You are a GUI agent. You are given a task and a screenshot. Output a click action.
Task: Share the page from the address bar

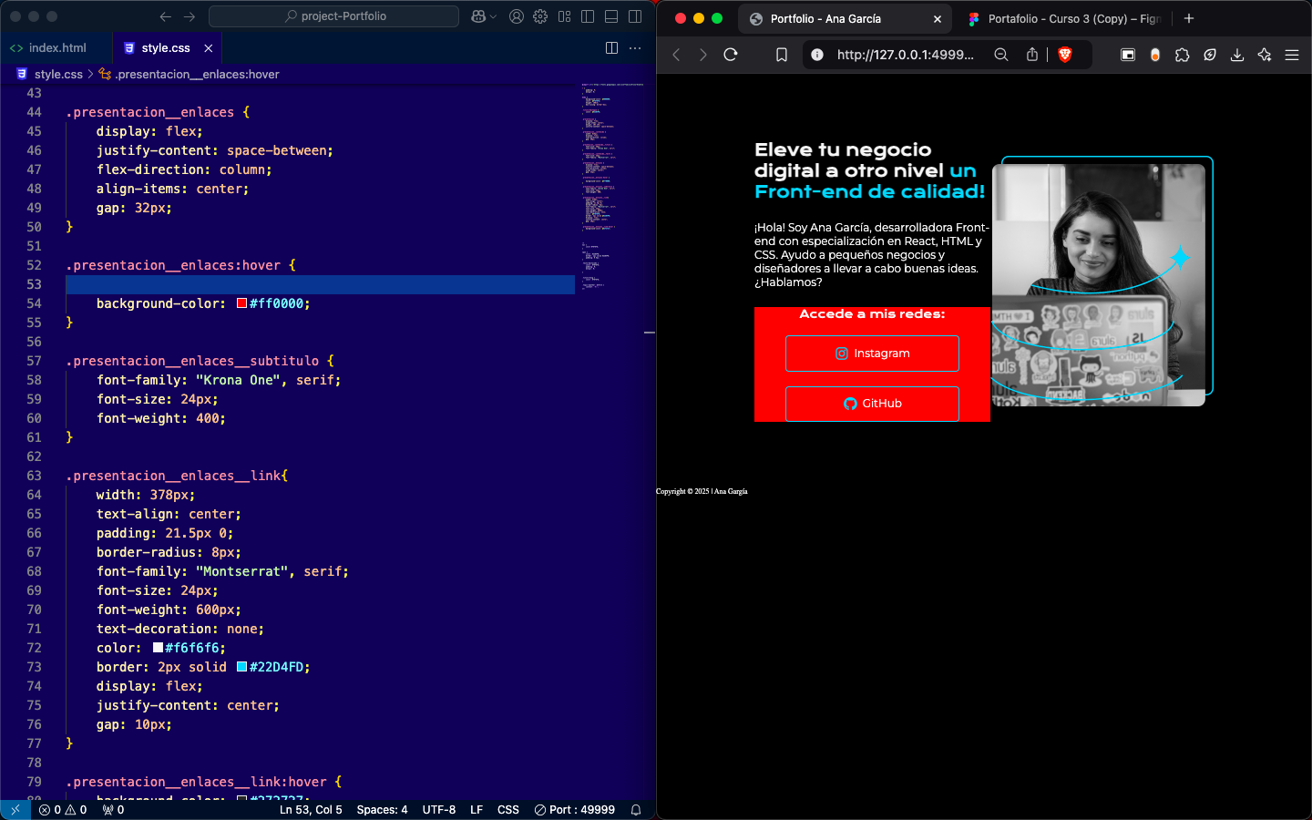tap(1032, 55)
